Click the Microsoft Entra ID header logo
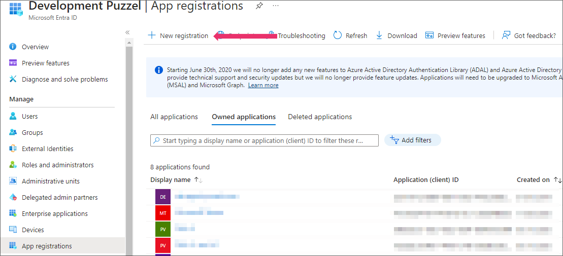 [17, 9]
